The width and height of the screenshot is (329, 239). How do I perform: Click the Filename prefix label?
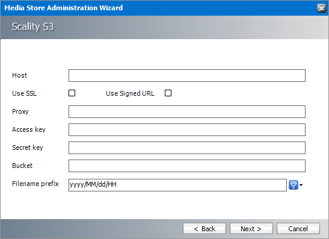pyautogui.click(x=35, y=184)
